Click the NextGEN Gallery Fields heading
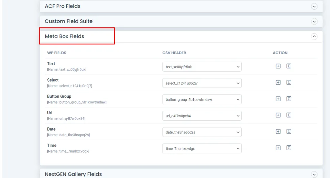330x178 pixels. pyautogui.click(x=73, y=174)
